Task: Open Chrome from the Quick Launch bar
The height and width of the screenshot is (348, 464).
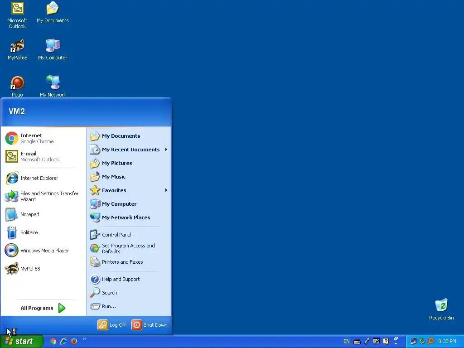Action: pos(53,341)
